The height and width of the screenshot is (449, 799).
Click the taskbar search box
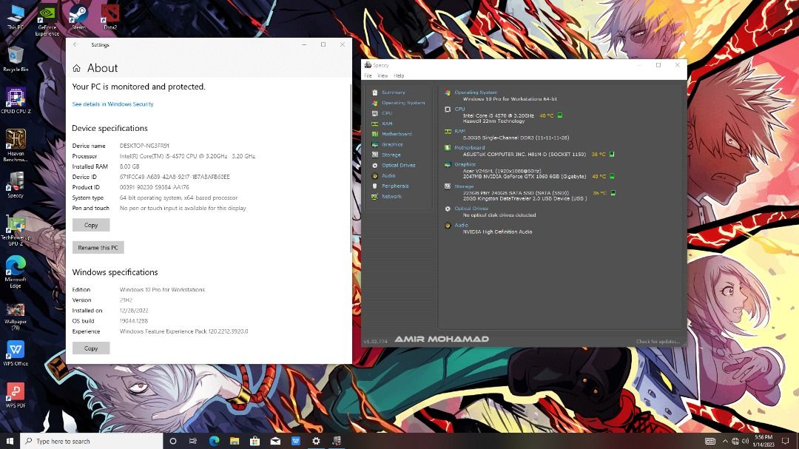tap(91, 441)
